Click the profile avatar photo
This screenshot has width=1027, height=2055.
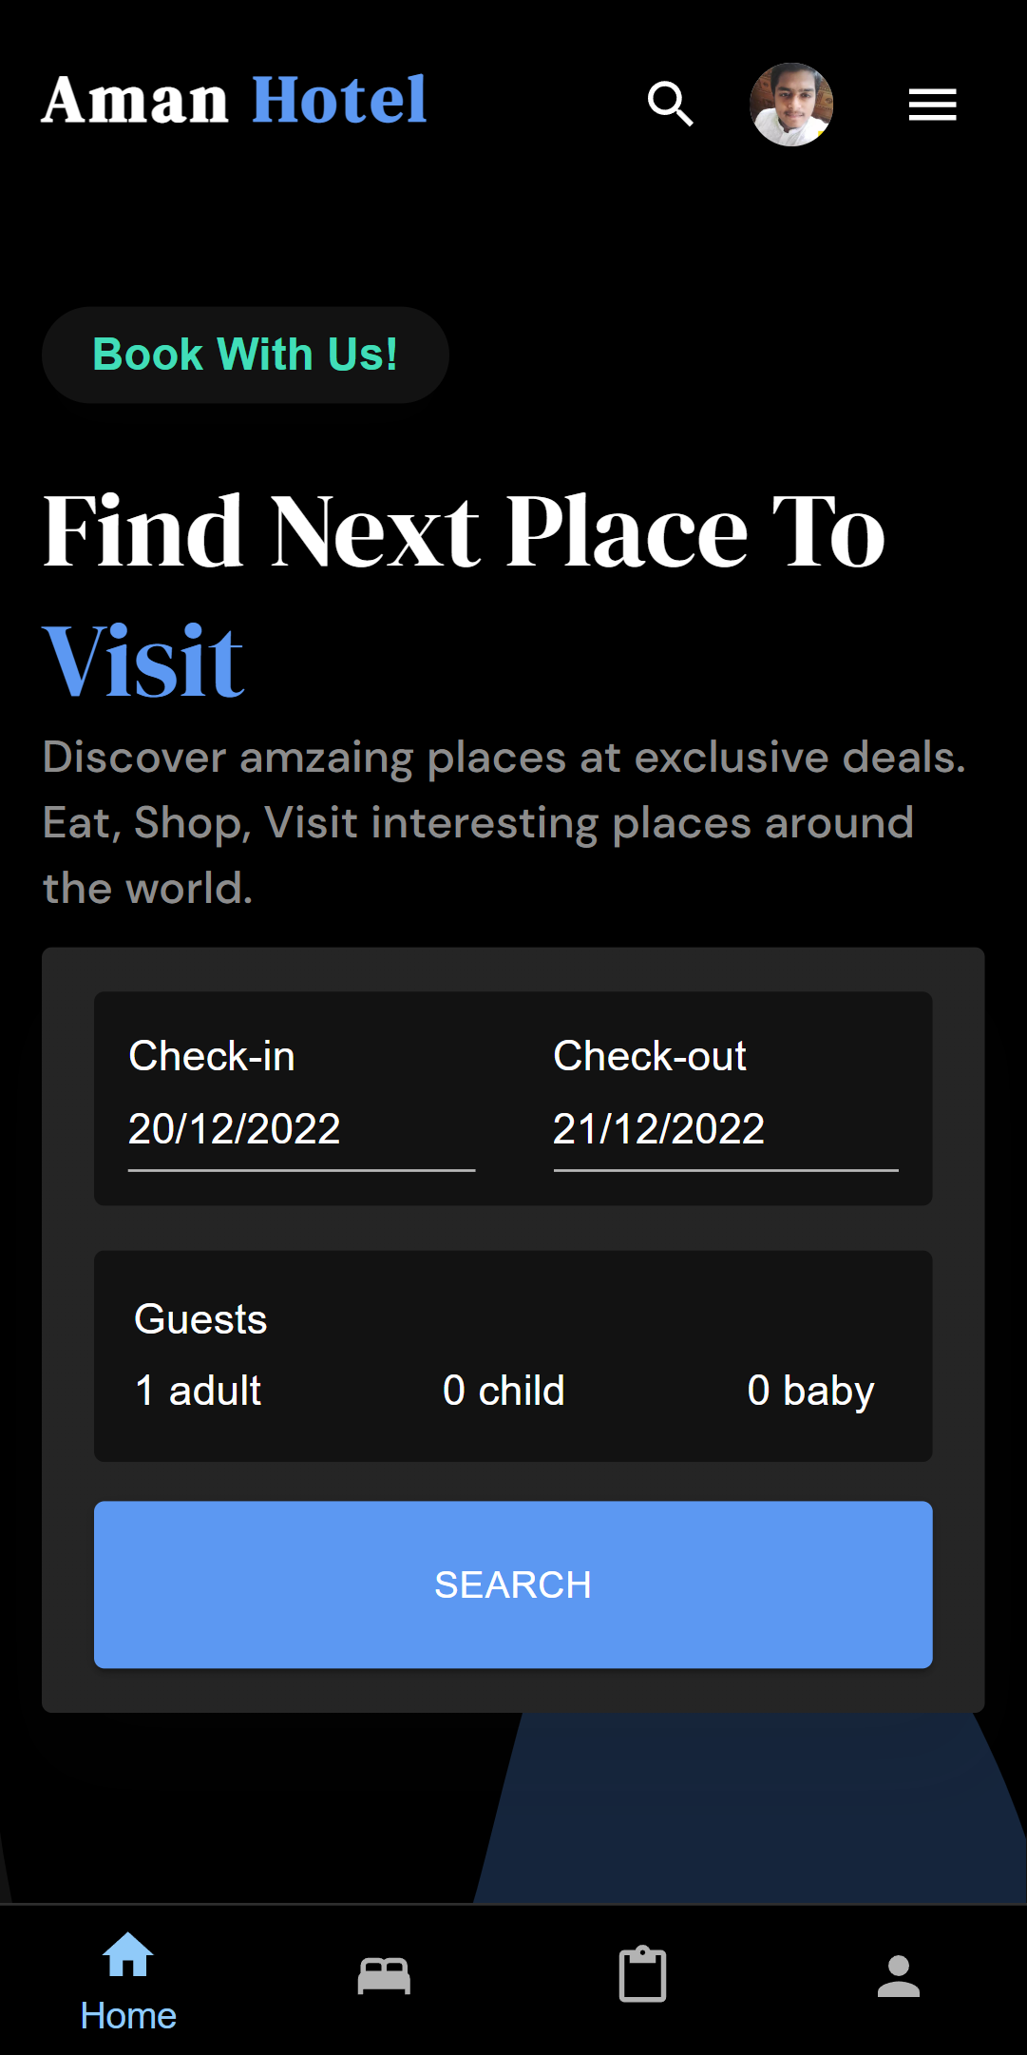pos(791,106)
